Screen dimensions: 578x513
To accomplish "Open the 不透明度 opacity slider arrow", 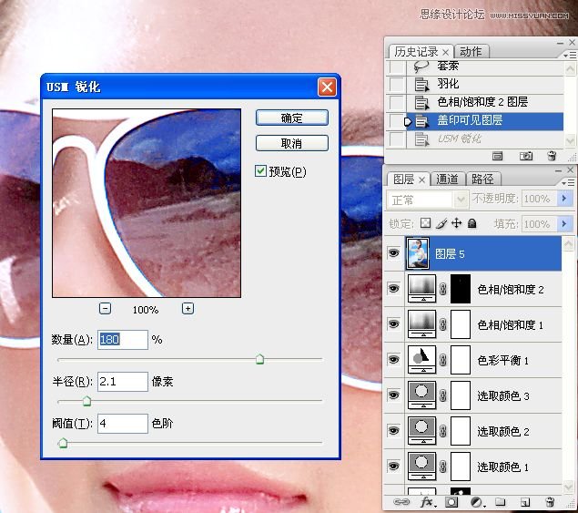I will (x=564, y=199).
